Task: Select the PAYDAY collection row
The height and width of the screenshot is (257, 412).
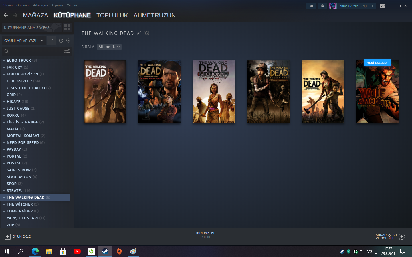Action: 35,150
